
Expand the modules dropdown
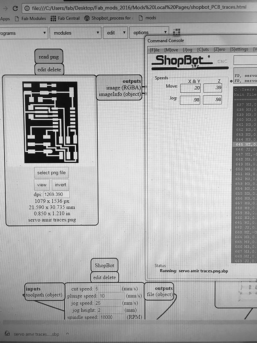pos(75,33)
